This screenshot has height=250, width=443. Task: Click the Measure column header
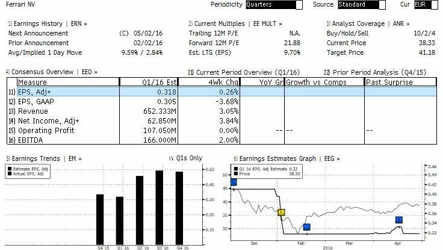point(68,82)
